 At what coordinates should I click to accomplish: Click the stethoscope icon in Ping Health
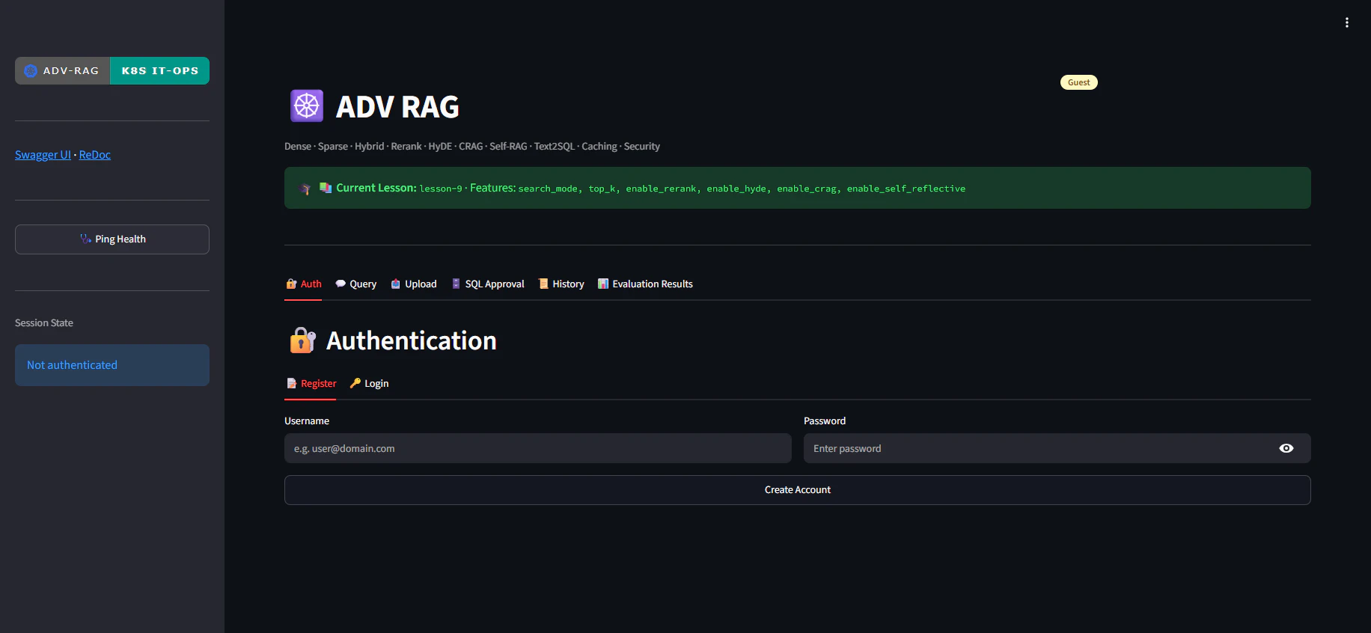85,239
